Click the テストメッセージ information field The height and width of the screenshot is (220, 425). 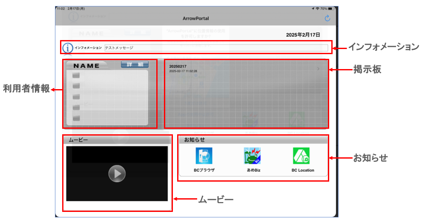(215, 48)
